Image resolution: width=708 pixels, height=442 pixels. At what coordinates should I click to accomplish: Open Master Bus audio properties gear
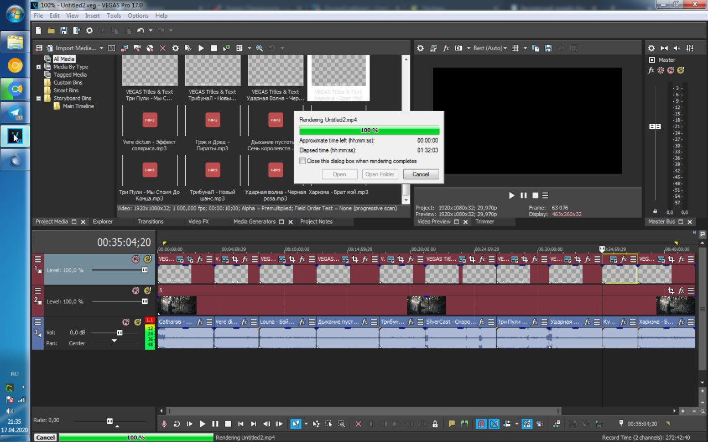[652, 48]
